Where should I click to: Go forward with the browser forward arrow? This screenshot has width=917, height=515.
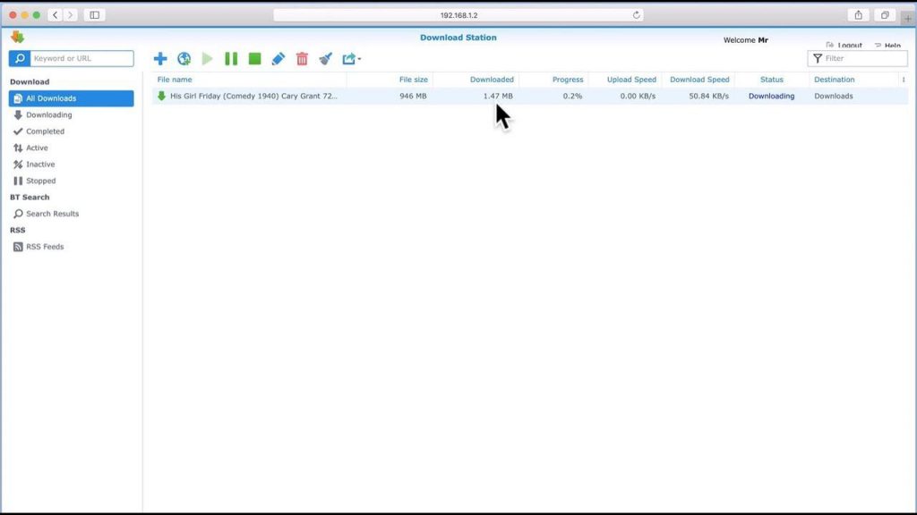point(70,14)
